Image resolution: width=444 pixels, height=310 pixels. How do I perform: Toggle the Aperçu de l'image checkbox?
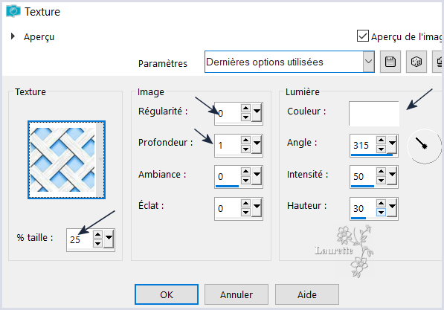click(x=363, y=36)
